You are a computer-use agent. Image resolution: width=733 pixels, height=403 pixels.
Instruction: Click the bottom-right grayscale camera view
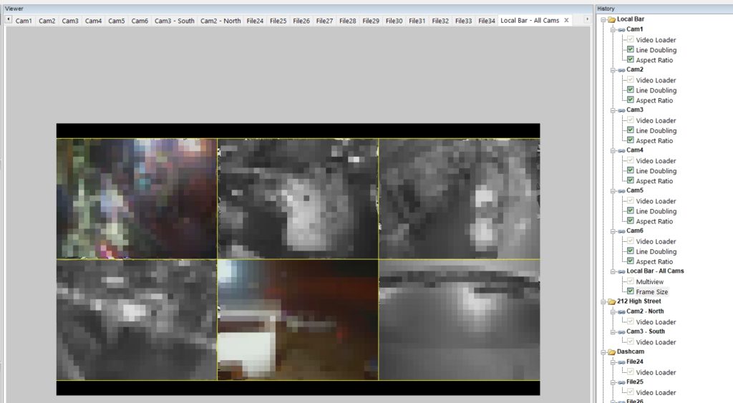(459, 320)
